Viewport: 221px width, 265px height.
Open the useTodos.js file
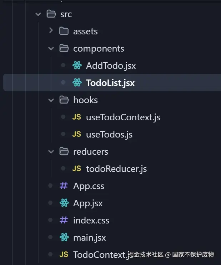coord(109,134)
